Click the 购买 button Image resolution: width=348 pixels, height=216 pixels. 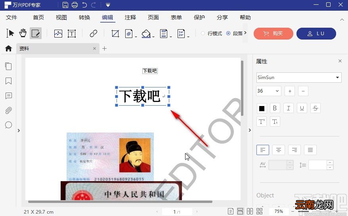273,34
